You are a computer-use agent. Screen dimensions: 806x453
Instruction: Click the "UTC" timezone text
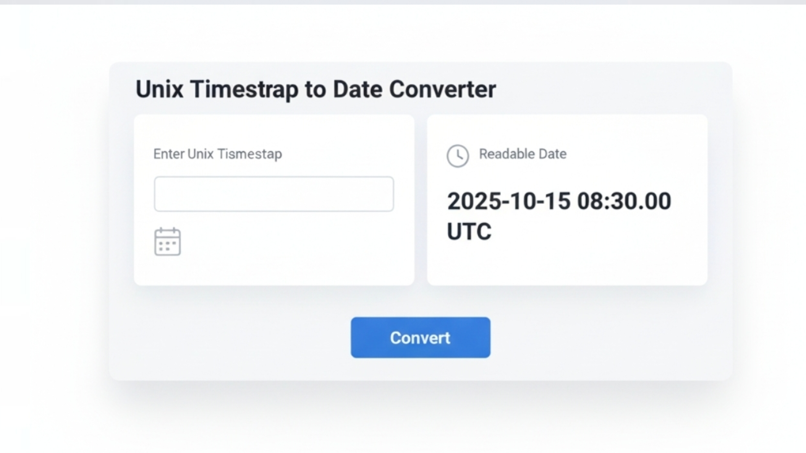coord(469,232)
